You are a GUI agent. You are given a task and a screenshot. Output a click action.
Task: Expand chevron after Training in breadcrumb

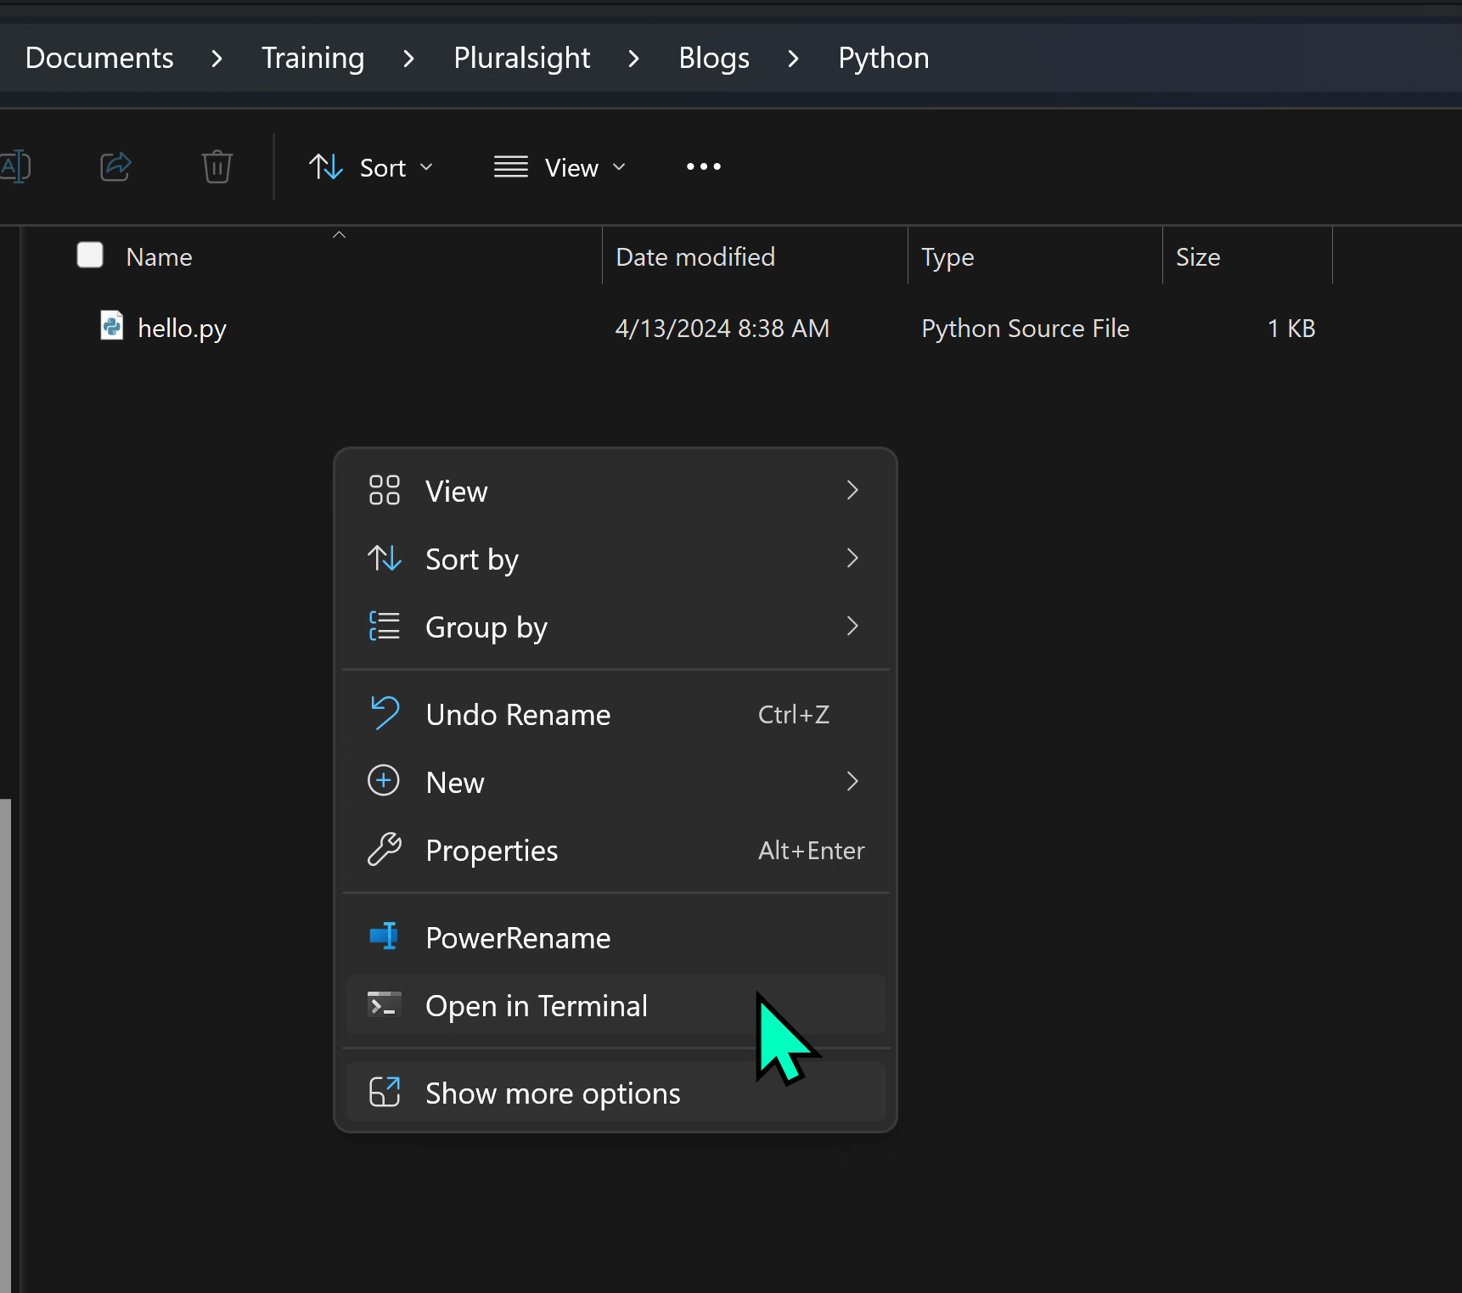point(408,59)
